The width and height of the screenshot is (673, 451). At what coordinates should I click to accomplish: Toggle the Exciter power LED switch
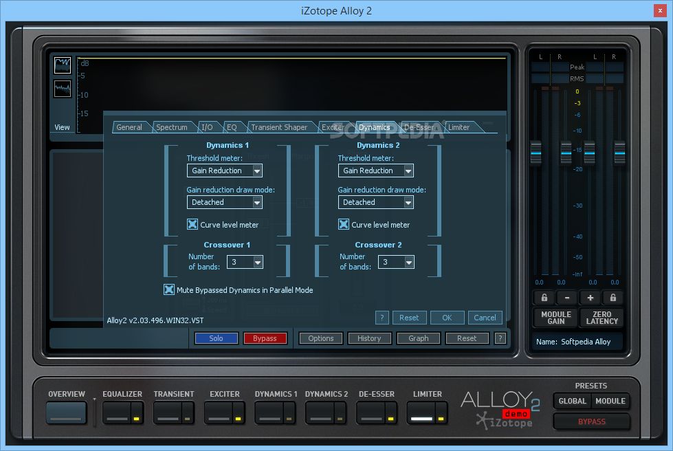239,412
